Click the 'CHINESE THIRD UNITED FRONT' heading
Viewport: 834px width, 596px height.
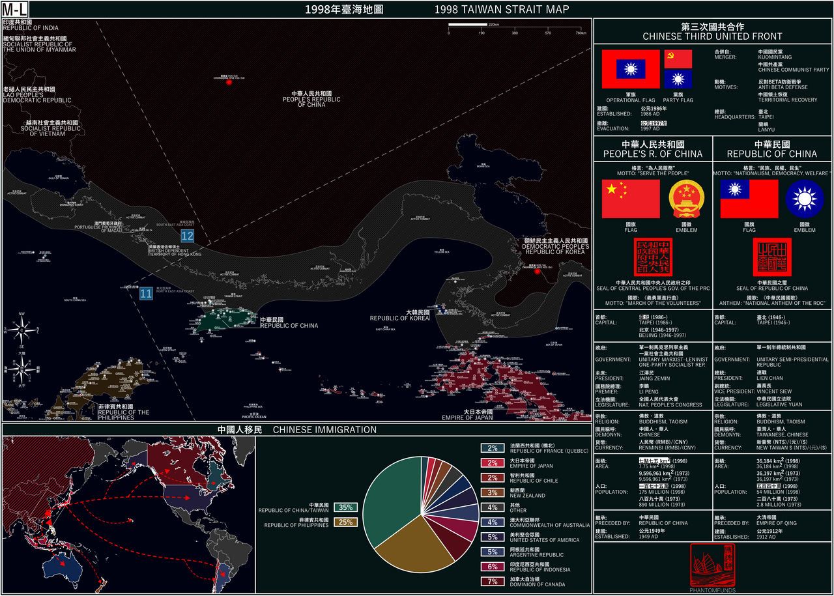click(x=712, y=36)
